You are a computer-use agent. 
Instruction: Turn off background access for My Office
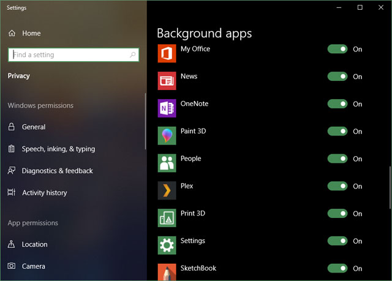337,49
